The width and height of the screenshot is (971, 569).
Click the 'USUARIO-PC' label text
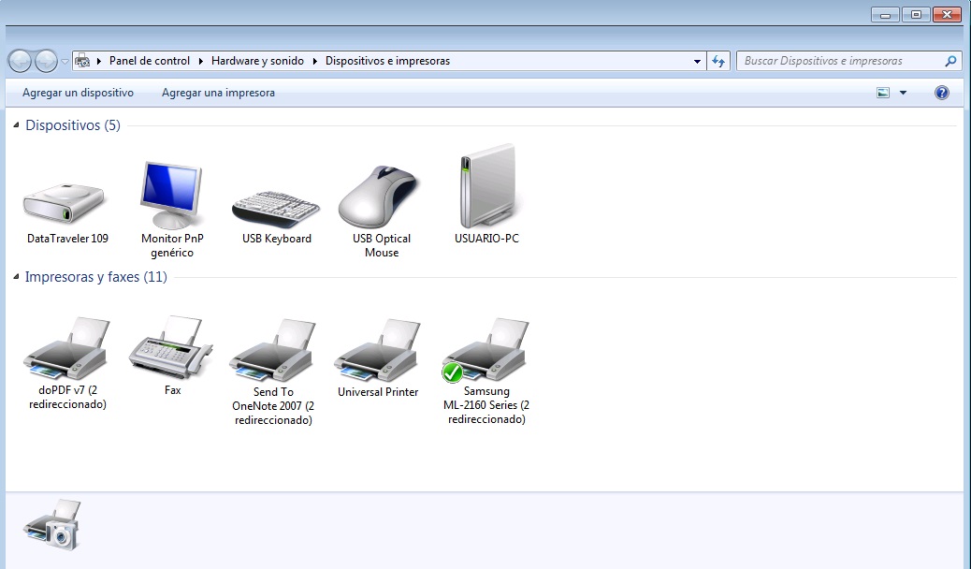pos(486,239)
